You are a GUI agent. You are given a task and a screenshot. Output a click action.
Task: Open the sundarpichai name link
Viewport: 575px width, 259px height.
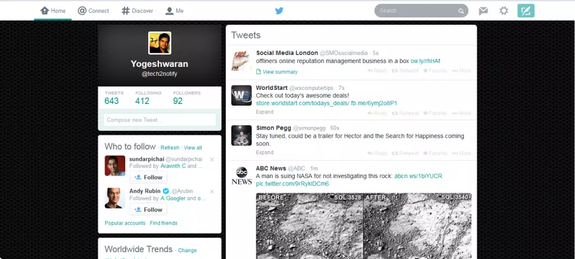coord(147,159)
